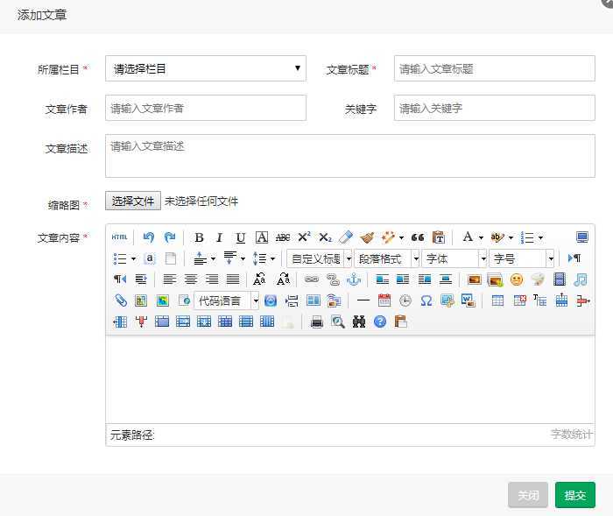The height and width of the screenshot is (516, 613).
Task: Open font color picker arrow
Action: point(481,237)
